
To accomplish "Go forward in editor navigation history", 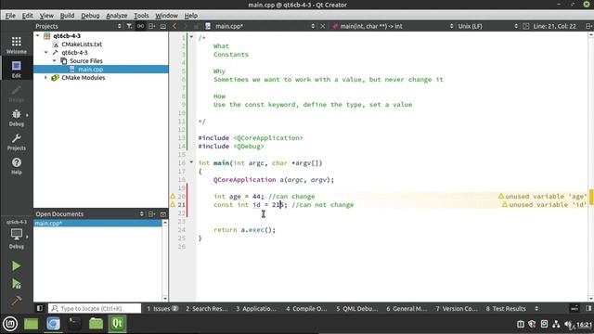I will coord(186,26).
